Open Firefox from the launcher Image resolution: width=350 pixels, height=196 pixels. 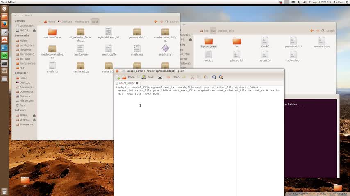[4, 24]
